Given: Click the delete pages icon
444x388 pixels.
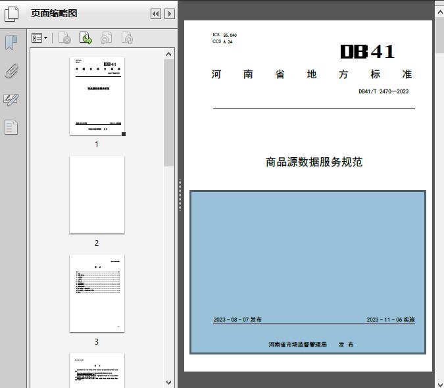Looking at the screenshot, I should (x=64, y=39).
